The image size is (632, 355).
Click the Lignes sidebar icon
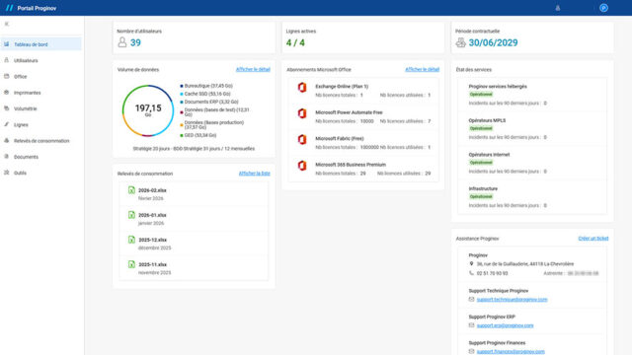[7, 124]
